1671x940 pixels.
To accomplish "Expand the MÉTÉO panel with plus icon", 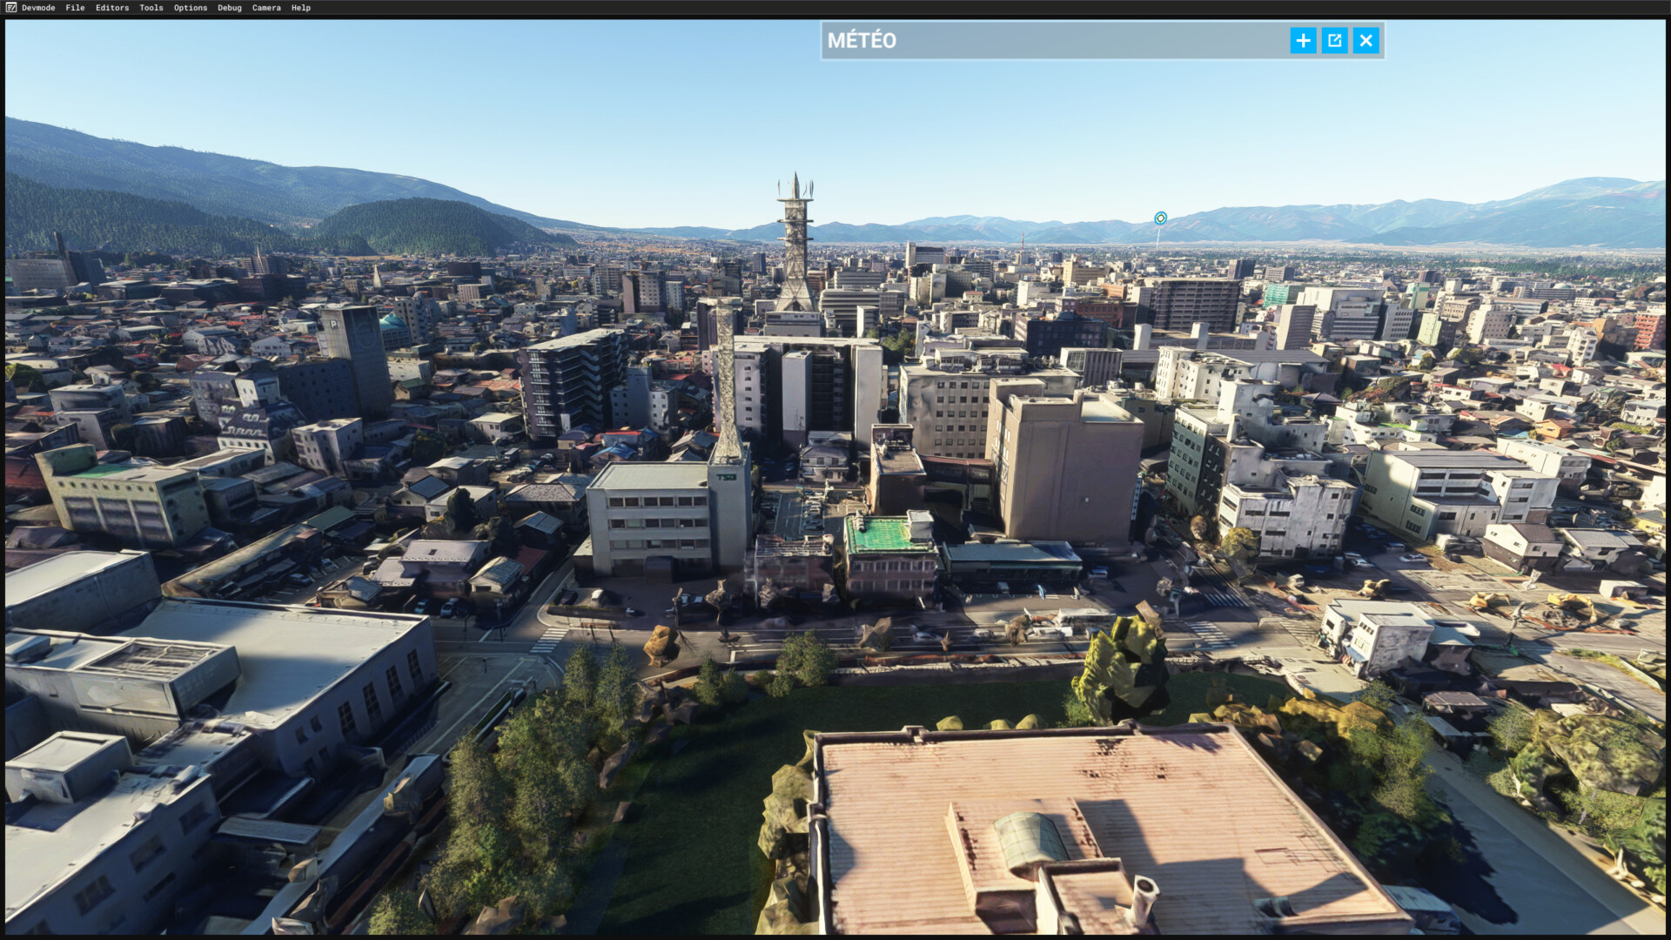I will click(x=1303, y=40).
